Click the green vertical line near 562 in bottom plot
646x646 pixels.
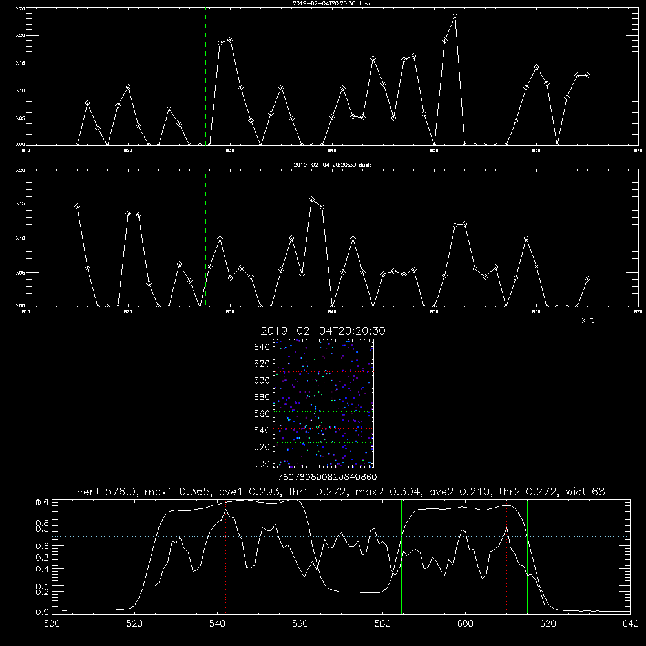click(x=311, y=556)
